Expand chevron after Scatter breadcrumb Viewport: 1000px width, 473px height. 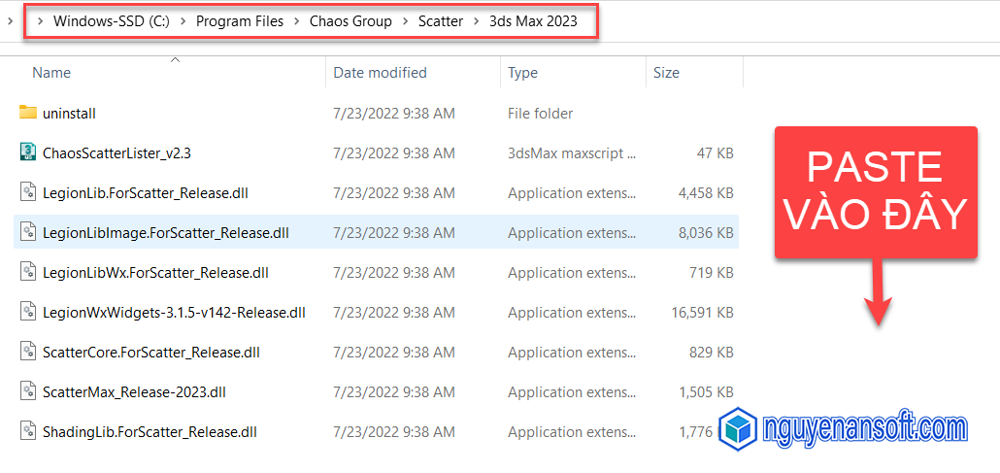477,21
